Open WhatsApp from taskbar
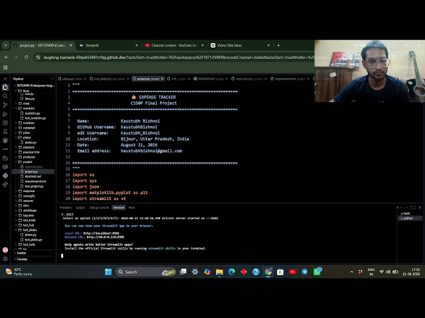The height and width of the screenshot is (318, 425). (317, 272)
